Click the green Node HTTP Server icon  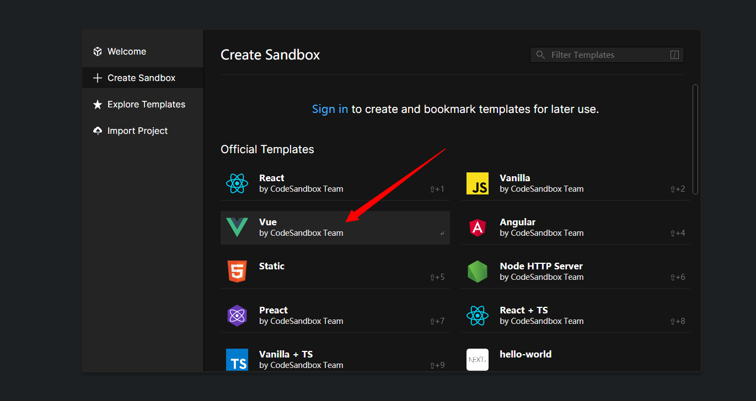(477, 272)
